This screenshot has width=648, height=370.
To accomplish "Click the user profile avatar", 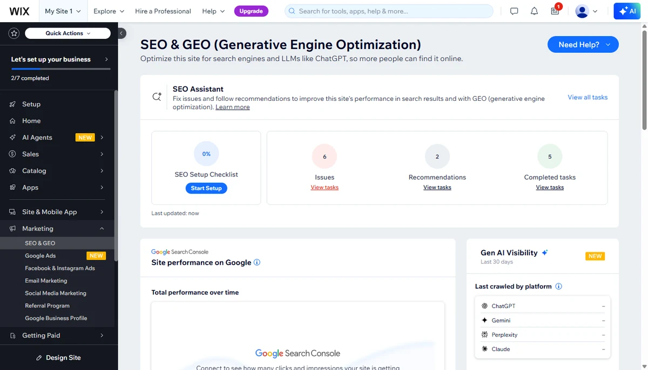I will tap(582, 11).
